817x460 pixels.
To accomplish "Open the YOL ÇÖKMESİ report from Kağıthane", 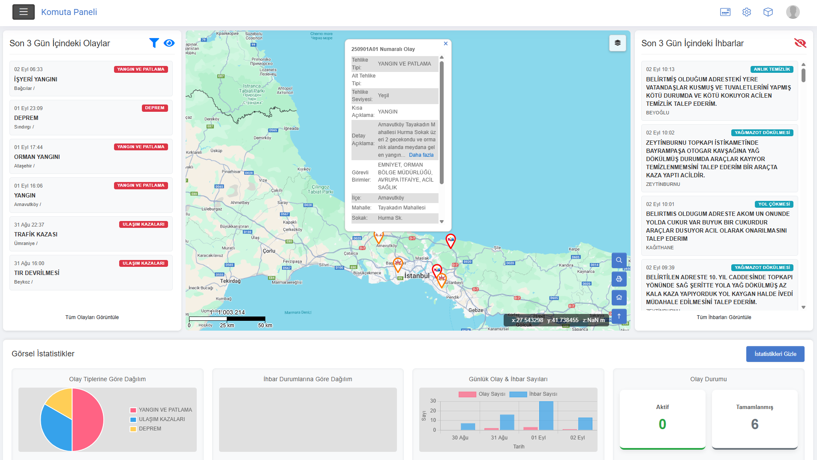I will 719,226.
